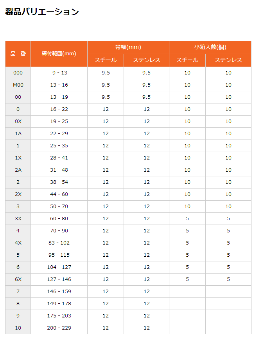Viewport: 255px width, 339px height.
Task: Select the 104 - 127 range cell
Action: coord(59,267)
